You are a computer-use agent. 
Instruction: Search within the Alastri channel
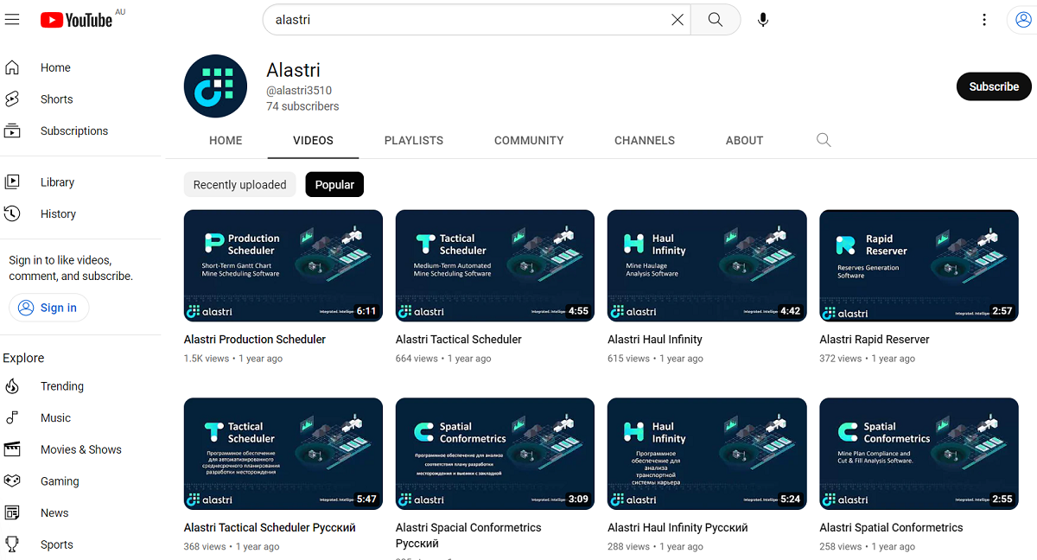(x=824, y=140)
